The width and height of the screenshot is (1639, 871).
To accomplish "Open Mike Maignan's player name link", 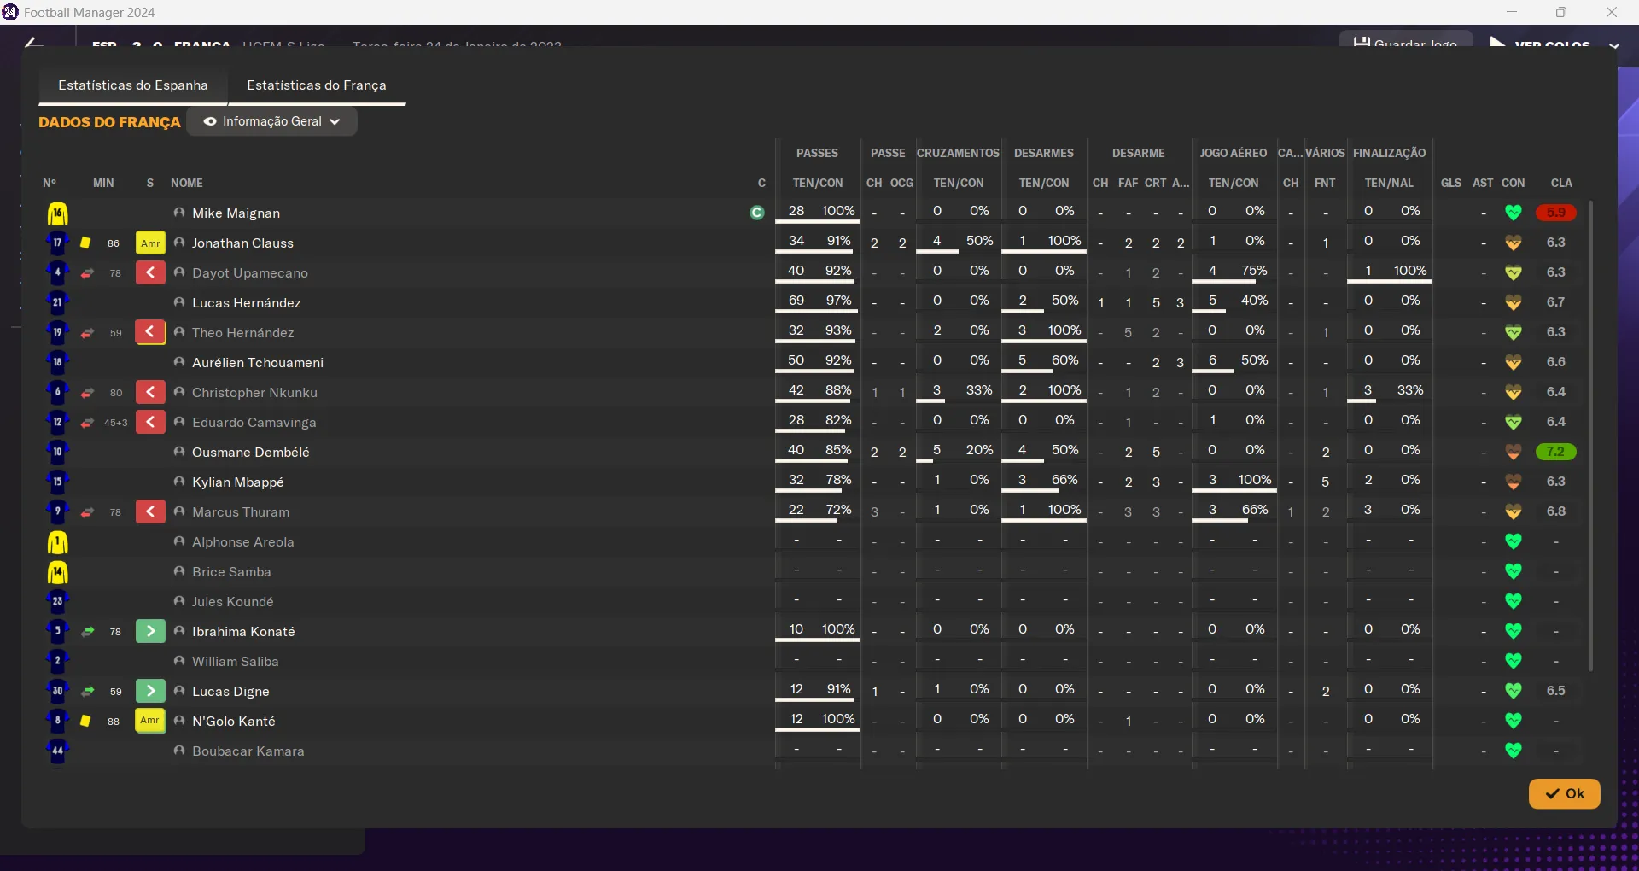I will pos(236,213).
